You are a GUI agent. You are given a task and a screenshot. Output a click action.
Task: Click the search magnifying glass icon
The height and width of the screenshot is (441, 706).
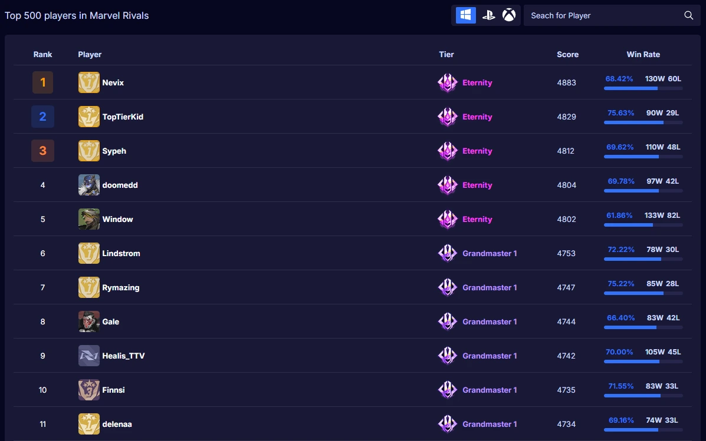[688, 15]
